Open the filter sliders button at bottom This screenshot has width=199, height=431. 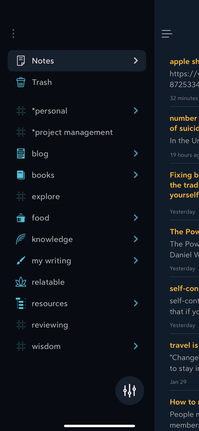pyautogui.click(x=130, y=390)
